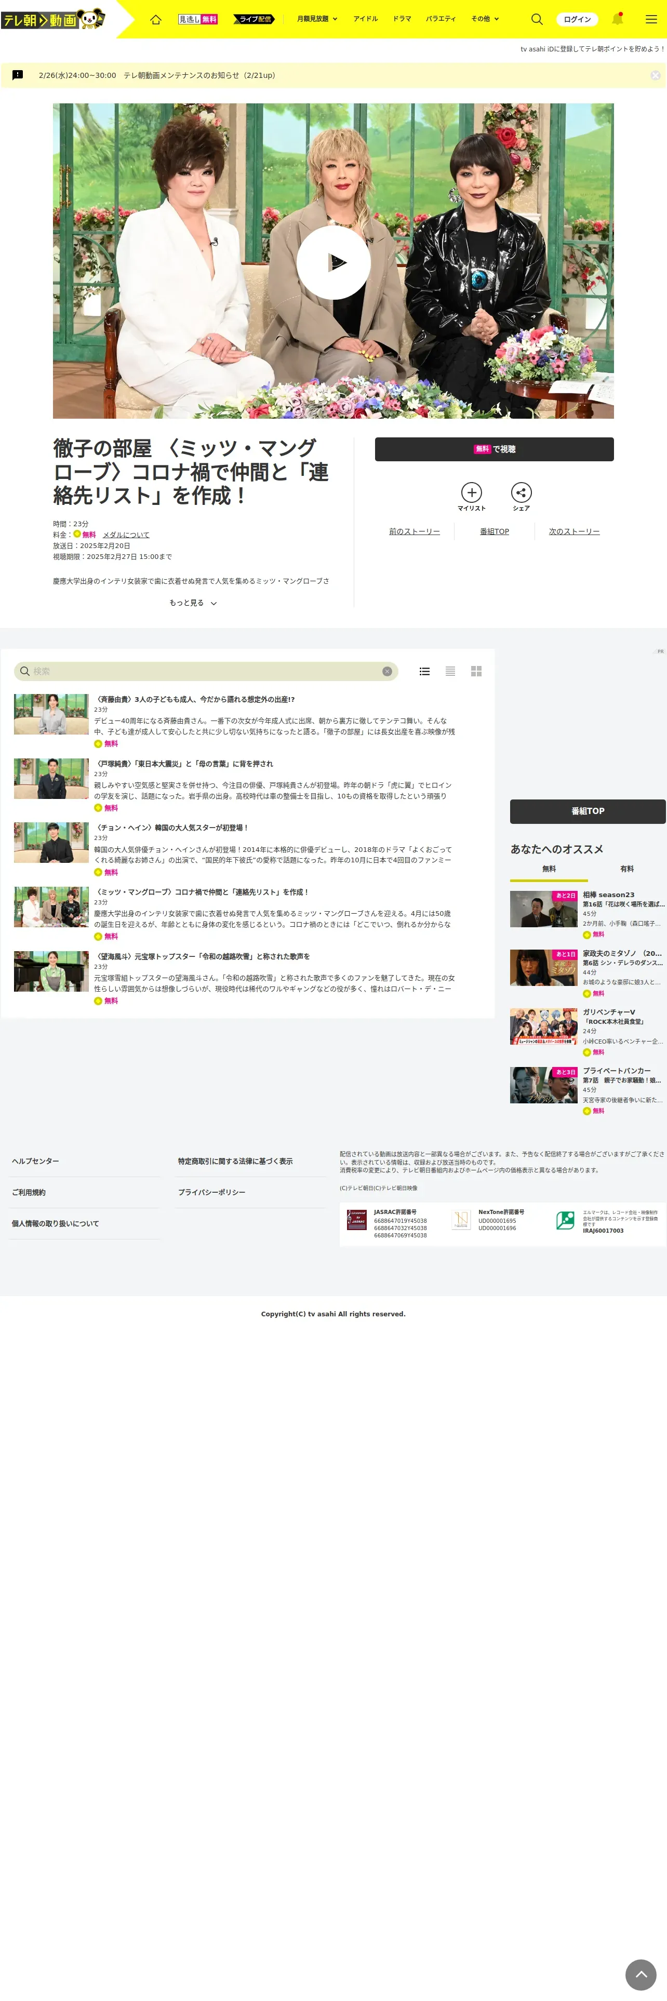The image size is (667, 2001).
Task: Select the 有料 recommendations tab
Action: (626, 869)
